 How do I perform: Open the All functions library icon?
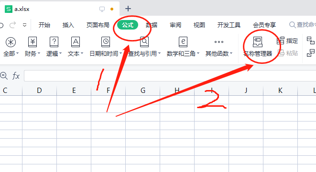[x=11, y=42]
